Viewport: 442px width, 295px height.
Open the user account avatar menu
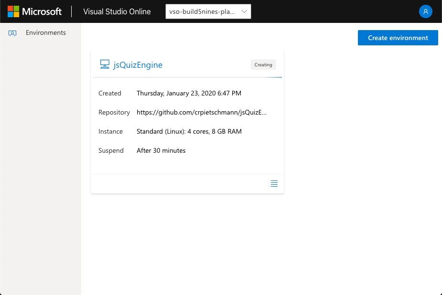pos(425,11)
